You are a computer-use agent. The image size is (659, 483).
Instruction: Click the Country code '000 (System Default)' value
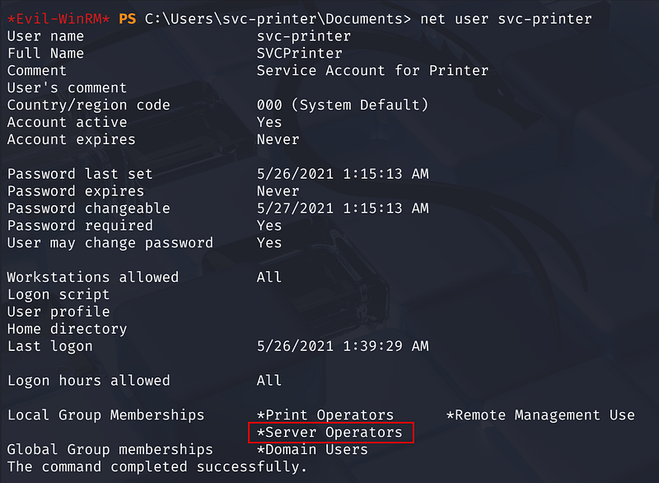click(x=343, y=106)
